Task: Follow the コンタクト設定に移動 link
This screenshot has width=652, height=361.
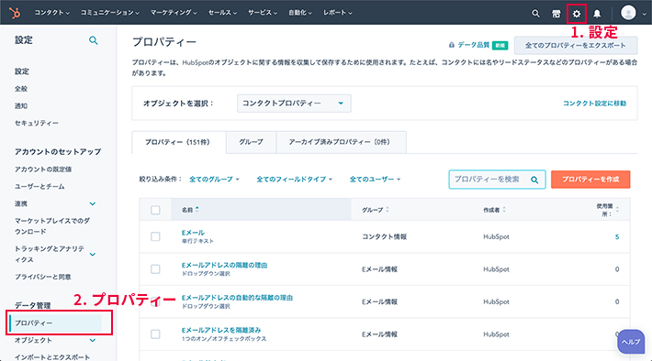Action: (x=595, y=104)
